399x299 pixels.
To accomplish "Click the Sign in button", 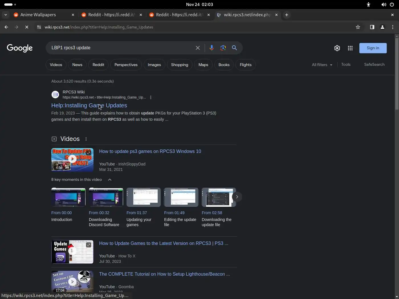I will (373, 48).
